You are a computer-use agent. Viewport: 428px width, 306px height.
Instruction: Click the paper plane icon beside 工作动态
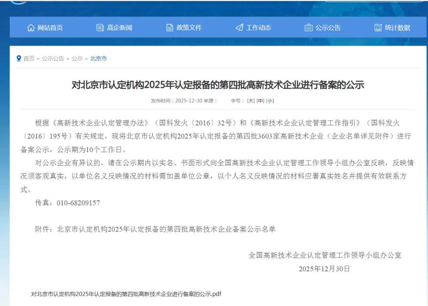(x=239, y=28)
